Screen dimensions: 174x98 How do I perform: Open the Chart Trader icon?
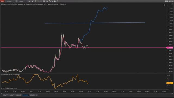(44, 1)
